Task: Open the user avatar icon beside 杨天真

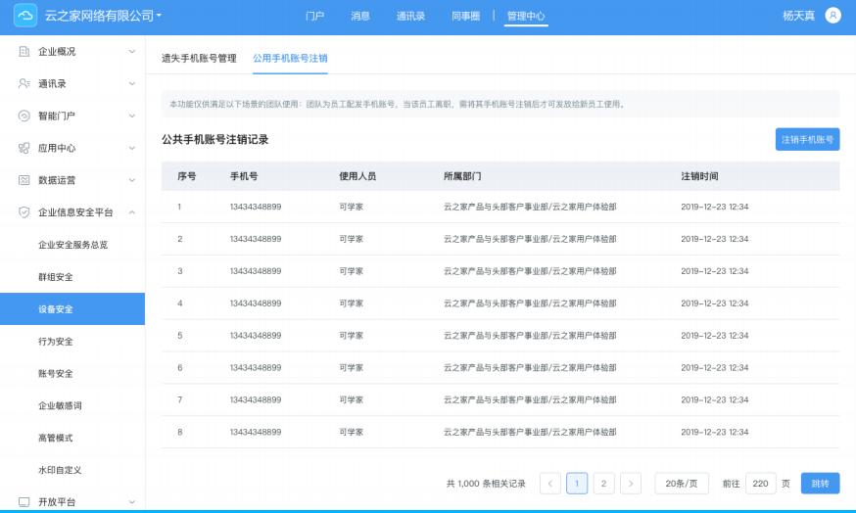Action: (832, 16)
